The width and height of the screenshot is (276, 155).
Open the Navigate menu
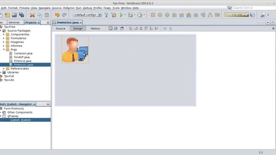[x=44, y=8]
